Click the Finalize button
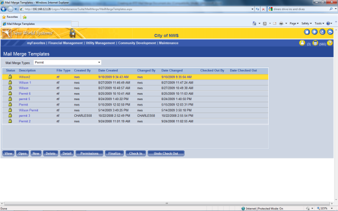The width and height of the screenshot is (338, 211). (114, 153)
